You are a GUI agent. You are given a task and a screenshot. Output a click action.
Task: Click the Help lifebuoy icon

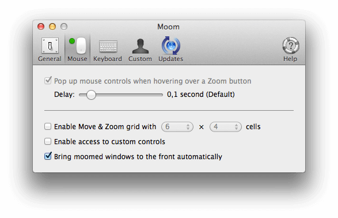coord(291,46)
